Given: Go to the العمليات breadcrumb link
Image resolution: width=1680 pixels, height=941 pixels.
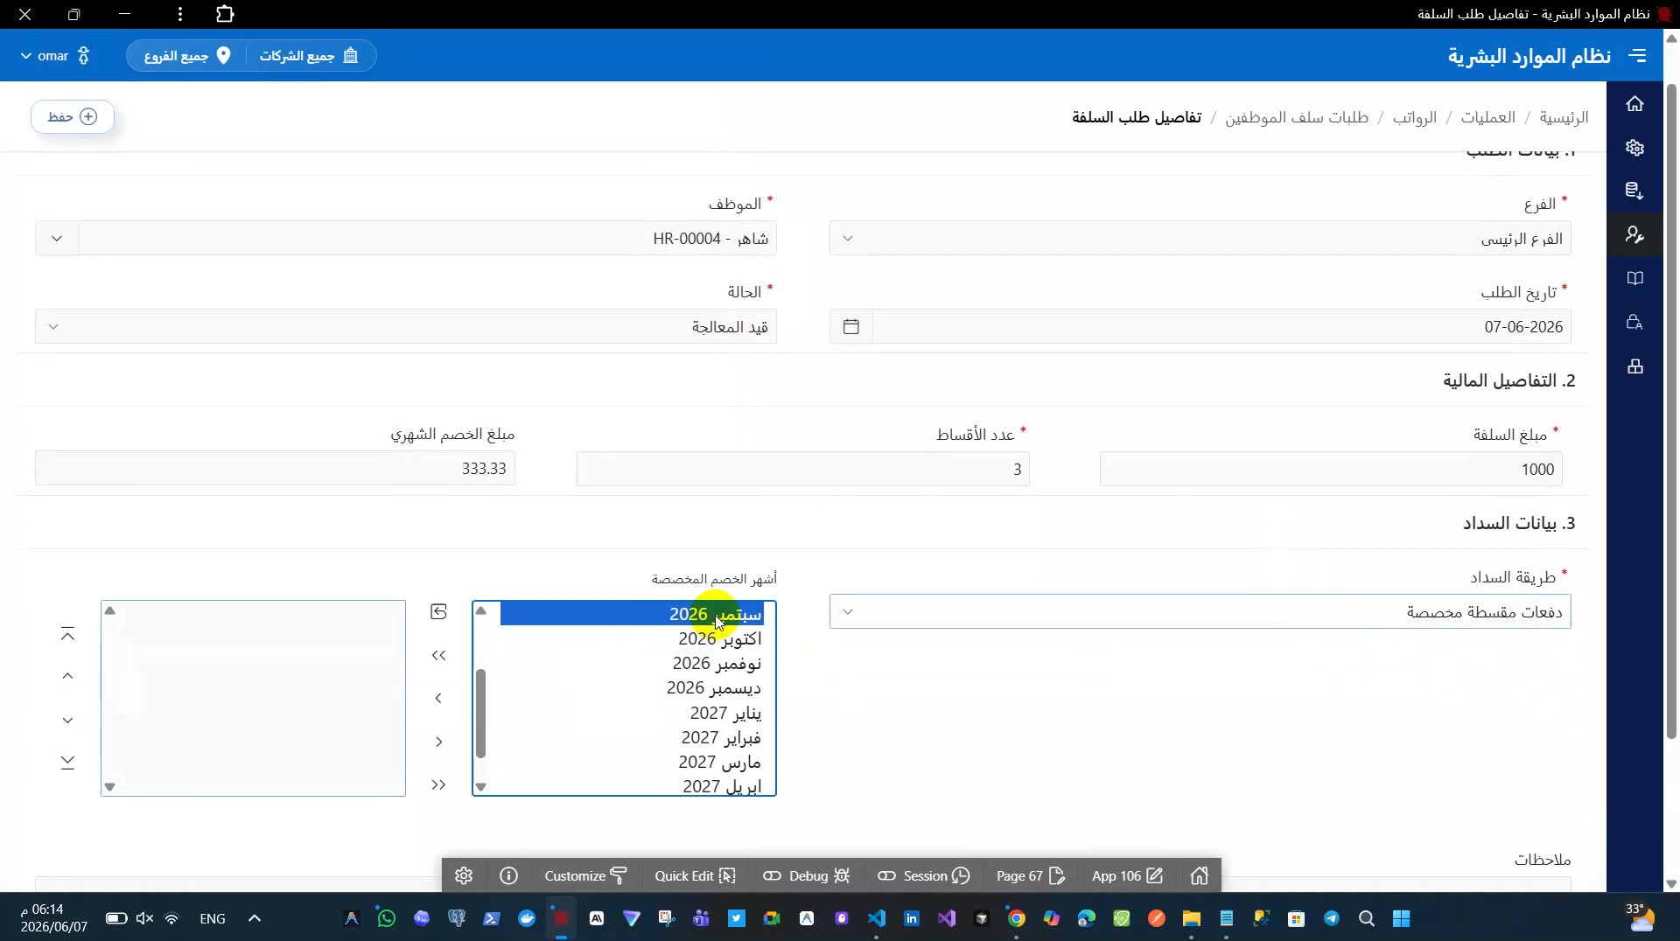Looking at the screenshot, I should click(1487, 117).
